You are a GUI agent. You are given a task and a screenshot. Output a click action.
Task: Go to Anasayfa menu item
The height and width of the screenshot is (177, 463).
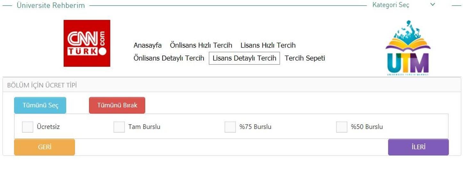[148, 45]
